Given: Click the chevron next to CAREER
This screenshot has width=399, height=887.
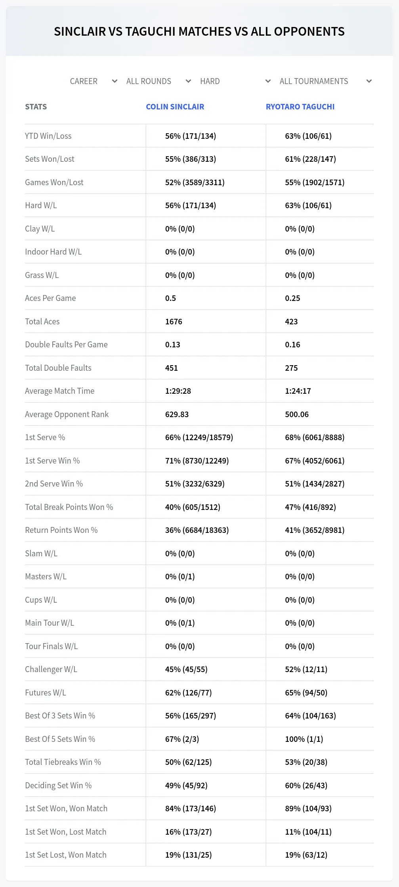Looking at the screenshot, I should (115, 81).
